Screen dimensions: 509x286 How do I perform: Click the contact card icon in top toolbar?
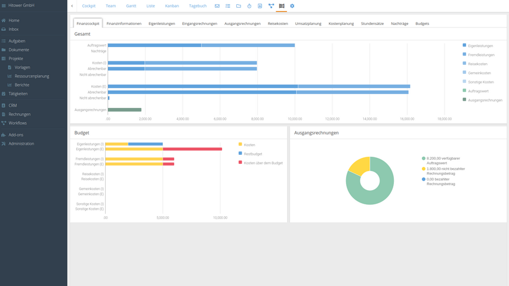point(260,6)
